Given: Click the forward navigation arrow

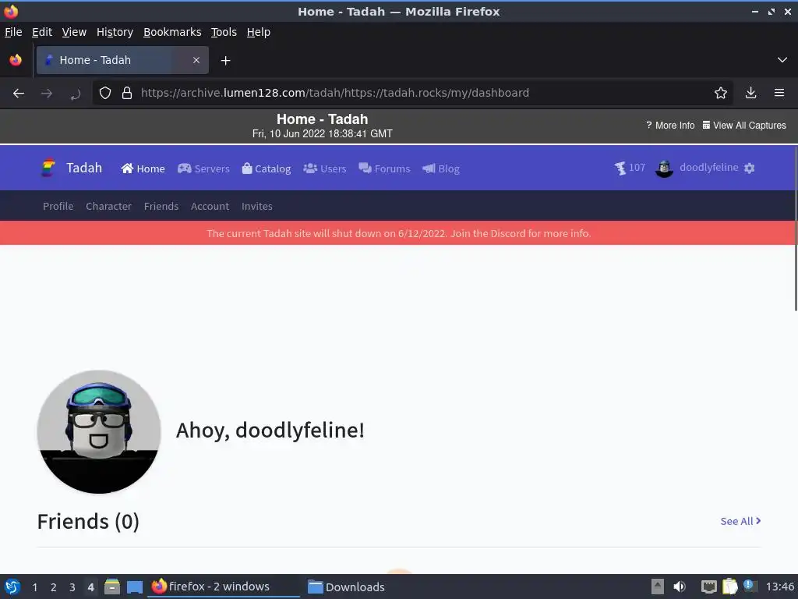Looking at the screenshot, I should [47, 94].
